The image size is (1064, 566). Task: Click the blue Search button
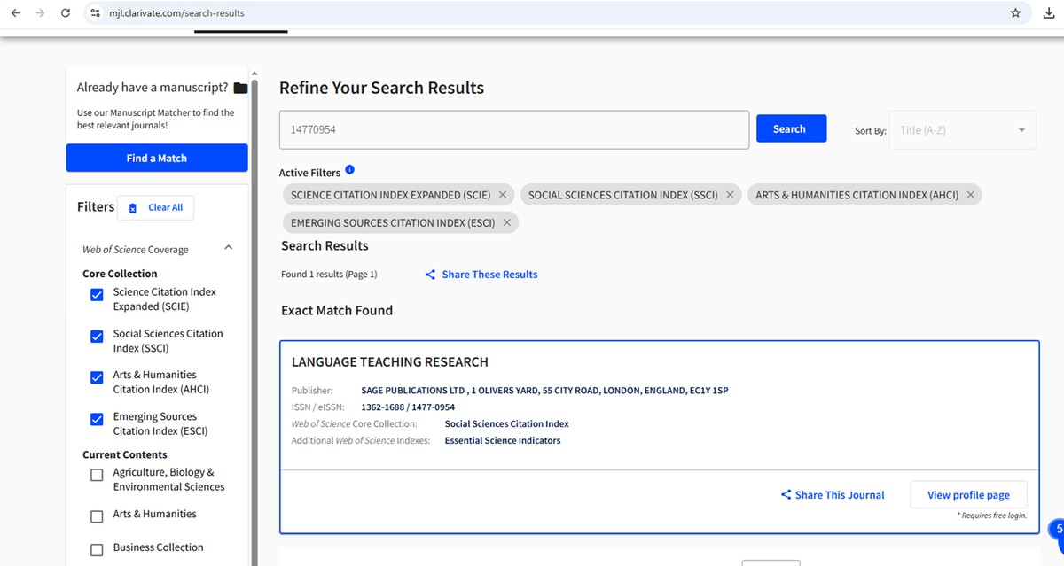pyautogui.click(x=791, y=128)
